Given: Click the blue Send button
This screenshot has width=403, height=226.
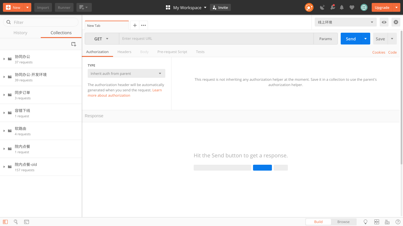Looking at the screenshot, I should [x=350, y=39].
